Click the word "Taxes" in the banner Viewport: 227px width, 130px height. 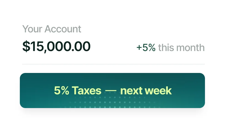point(87,91)
